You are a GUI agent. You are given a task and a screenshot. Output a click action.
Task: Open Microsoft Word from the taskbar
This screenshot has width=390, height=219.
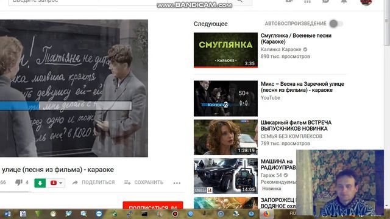7,214
